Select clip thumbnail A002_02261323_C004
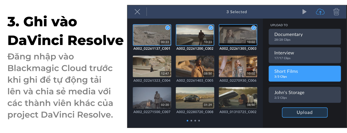347x133 pixels. (x=152, y=66)
